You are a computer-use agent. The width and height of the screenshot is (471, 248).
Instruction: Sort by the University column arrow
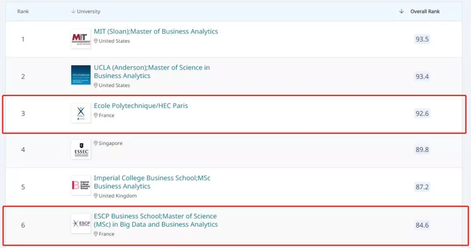[73, 11]
